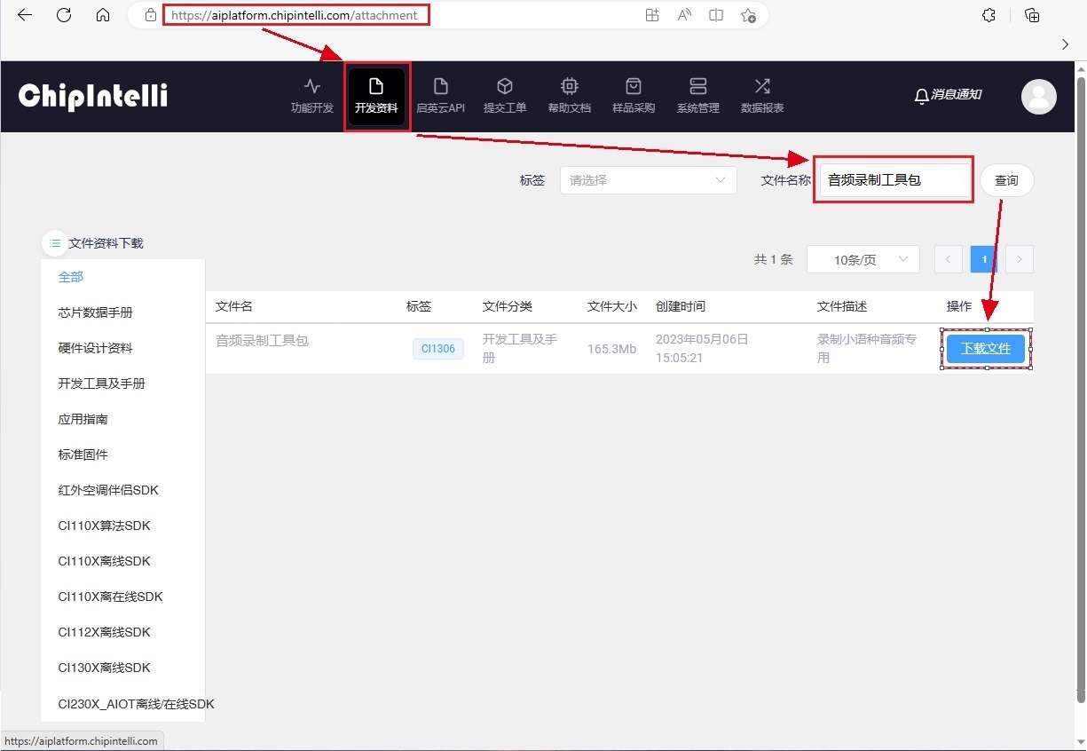Click the 消息通知 bell icon
The width and height of the screenshot is (1087, 751).
(x=922, y=95)
